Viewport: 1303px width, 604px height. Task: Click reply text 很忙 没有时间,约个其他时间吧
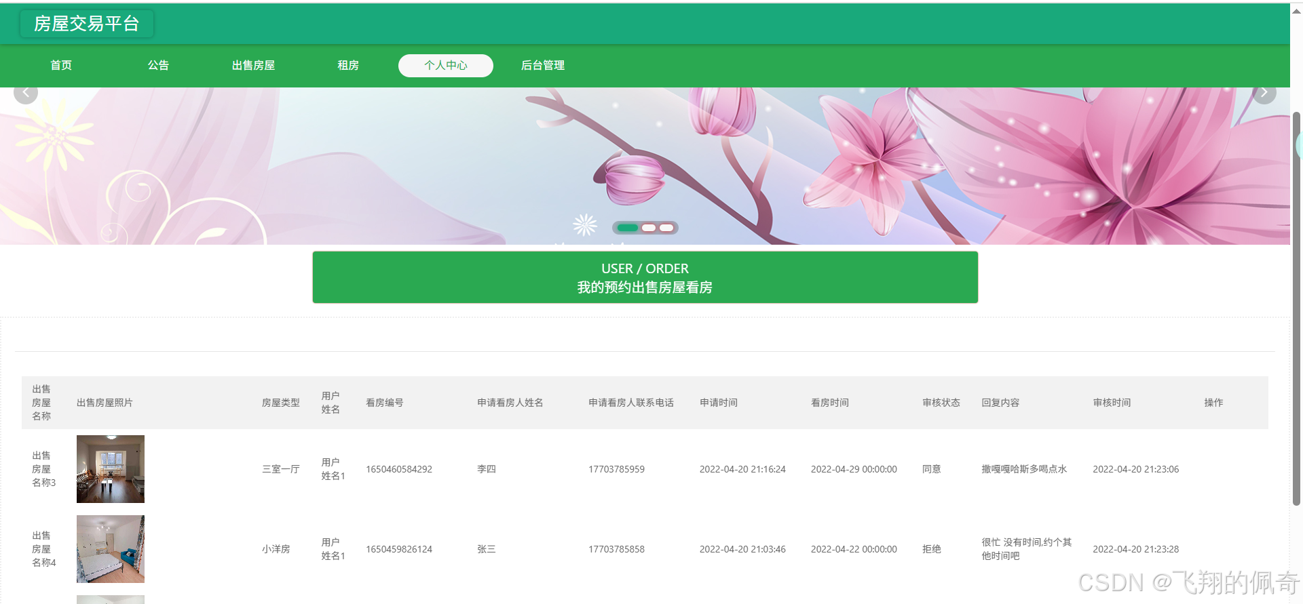click(x=1027, y=549)
